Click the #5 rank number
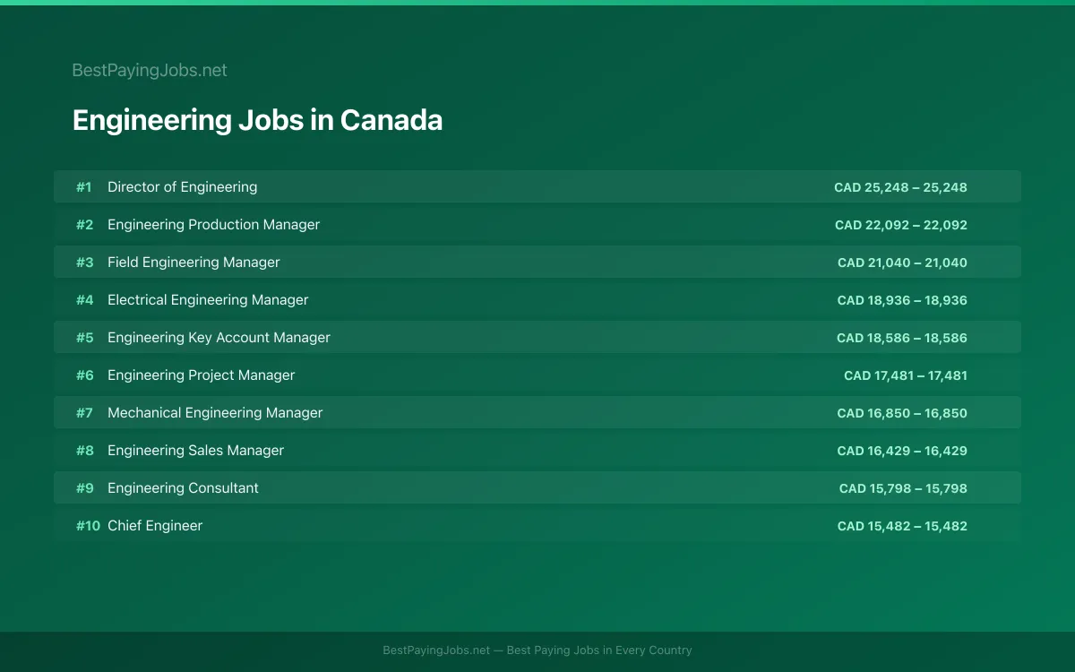 (84, 338)
